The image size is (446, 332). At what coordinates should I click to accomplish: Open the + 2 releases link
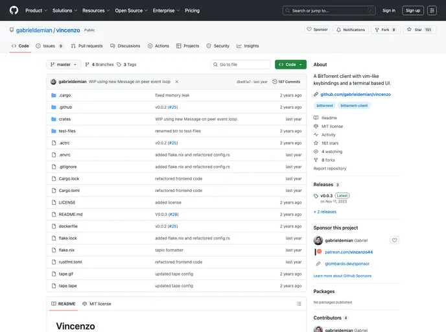[325, 212]
